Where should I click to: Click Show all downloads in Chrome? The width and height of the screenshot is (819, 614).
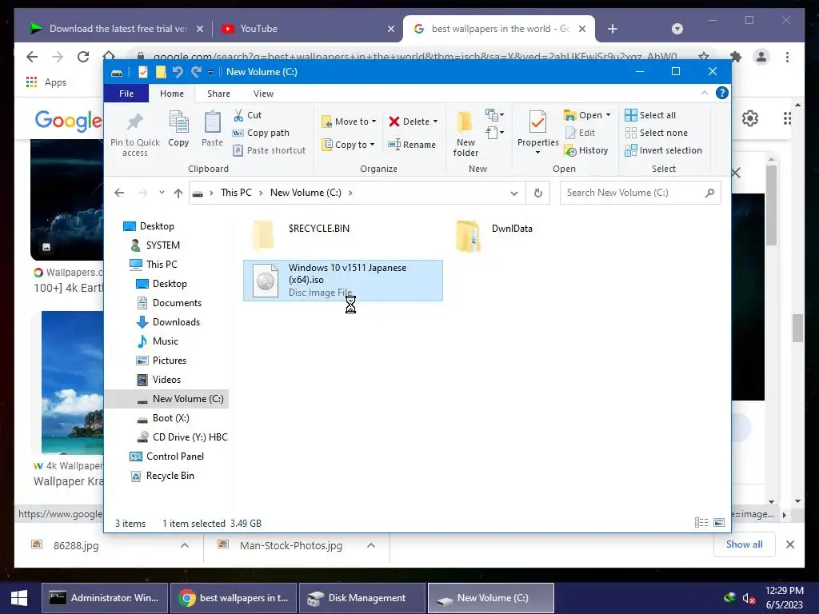pyautogui.click(x=745, y=544)
